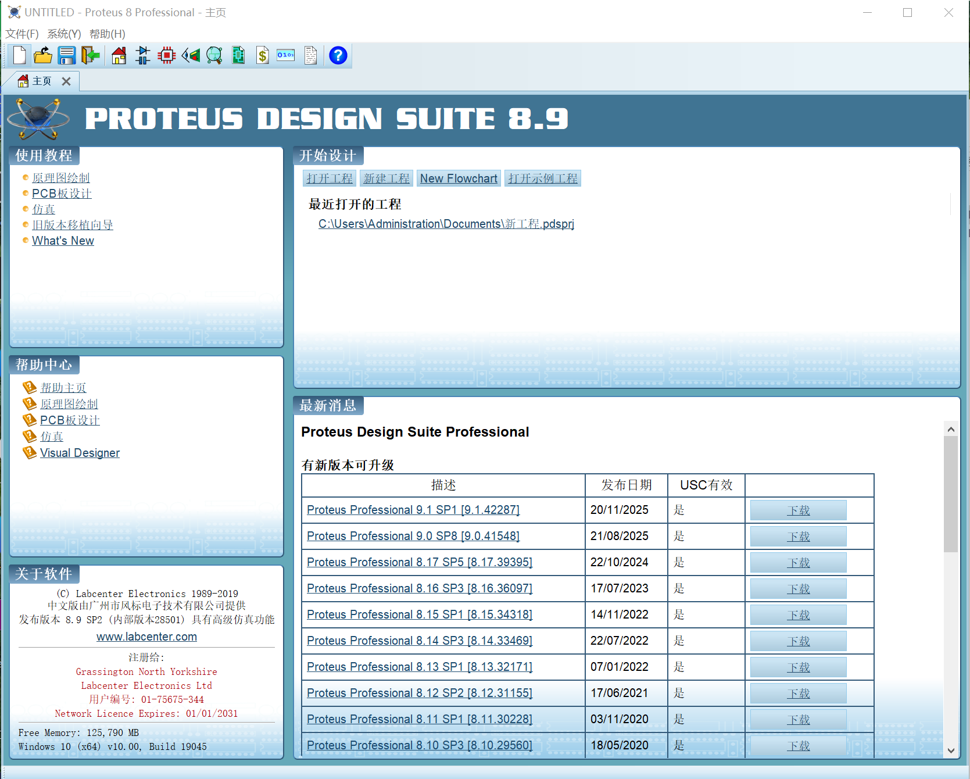Open Source Code 0101 icon
The height and width of the screenshot is (779, 970).
click(x=286, y=55)
